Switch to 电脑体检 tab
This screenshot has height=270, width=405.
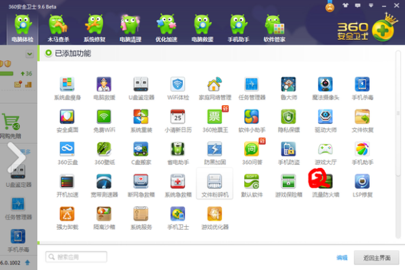pyautogui.click(x=22, y=28)
